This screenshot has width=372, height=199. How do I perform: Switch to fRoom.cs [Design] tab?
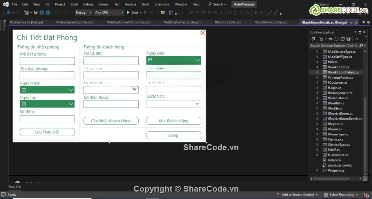(228, 22)
